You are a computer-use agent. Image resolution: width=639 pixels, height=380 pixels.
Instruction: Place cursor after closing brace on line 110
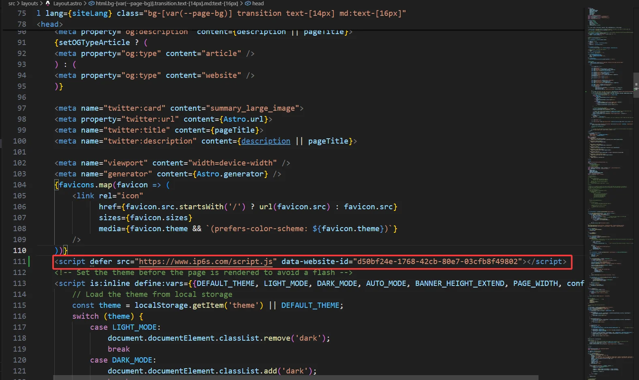point(68,251)
